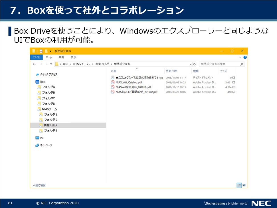Click the new folder icon in title bar
The height and width of the screenshot is (208, 277).
[x=46, y=51]
